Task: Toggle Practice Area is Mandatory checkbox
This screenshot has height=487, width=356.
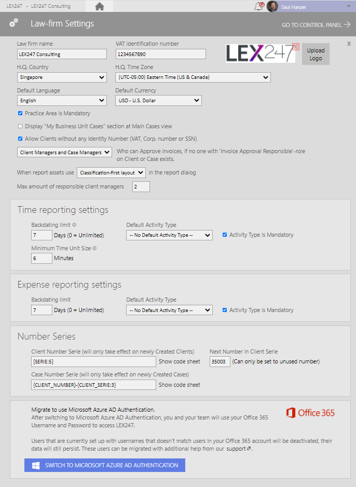Action: pos(20,113)
